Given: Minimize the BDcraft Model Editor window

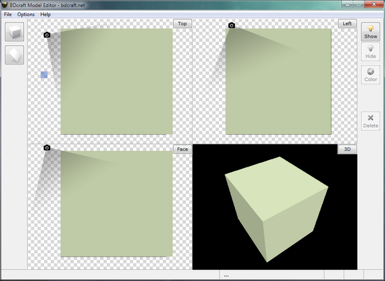Looking at the screenshot, I should (x=348, y=4).
